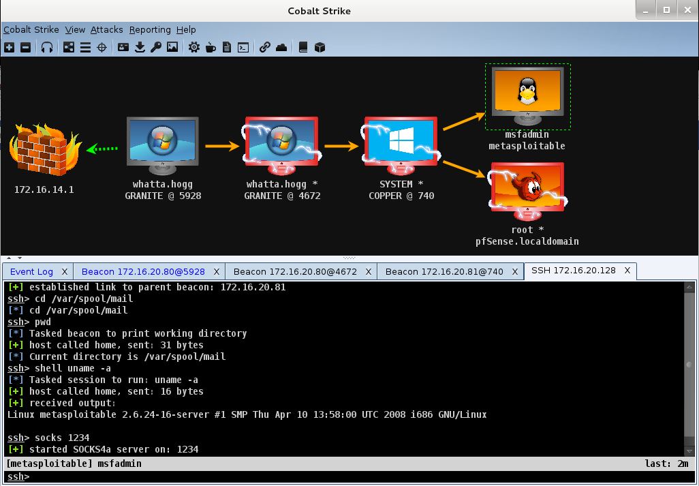Click the cloud host-file toolbar icon
Image resolution: width=699 pixels, height=486 pixels.
[x=281, y=47]
